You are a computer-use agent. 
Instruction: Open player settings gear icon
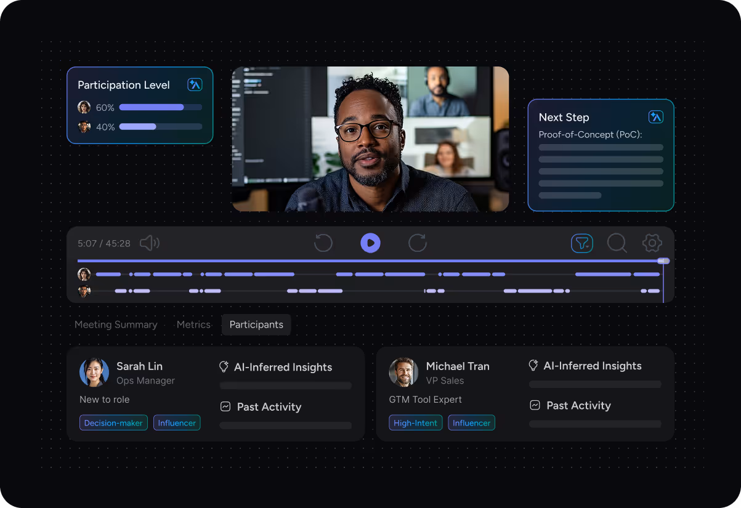point(652,243)
